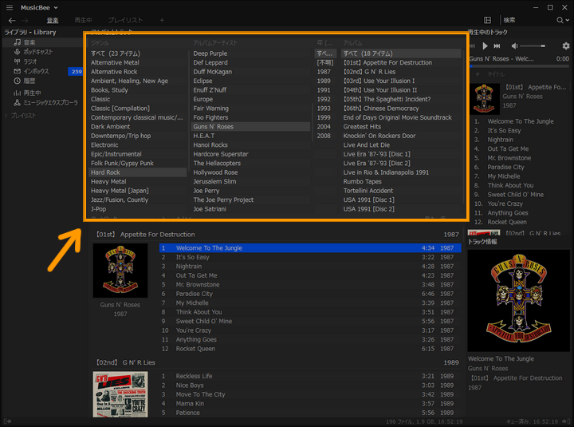
Task: Open player settings gear
Action: 565,45
